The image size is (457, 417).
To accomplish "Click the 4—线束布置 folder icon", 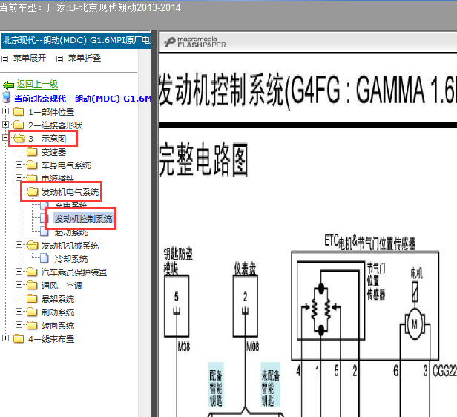I will click(19, 338).
